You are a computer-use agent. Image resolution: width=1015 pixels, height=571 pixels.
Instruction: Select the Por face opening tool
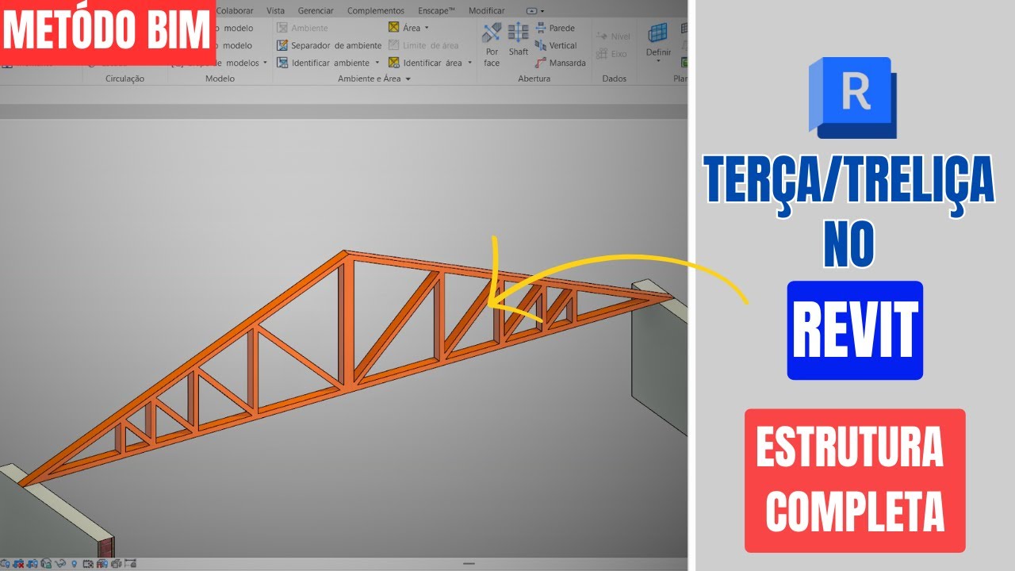click(492, 44)
